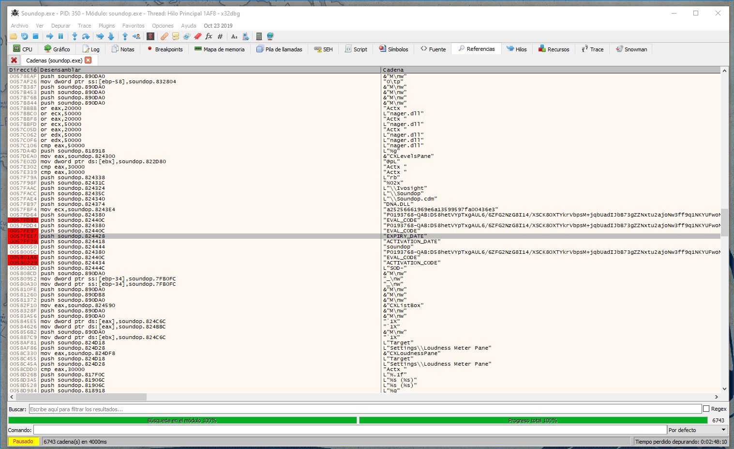The height and width of the screenshot is (449, 734).
Task: Click the hash variables icon
Action: pos(220,36)
